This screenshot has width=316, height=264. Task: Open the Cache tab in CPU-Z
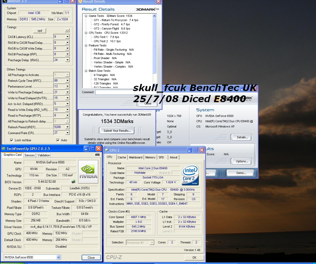[122, 157]
